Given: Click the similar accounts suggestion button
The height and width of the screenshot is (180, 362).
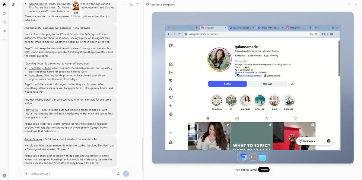Looking at the screenshot, I should [x=292, y=84].
